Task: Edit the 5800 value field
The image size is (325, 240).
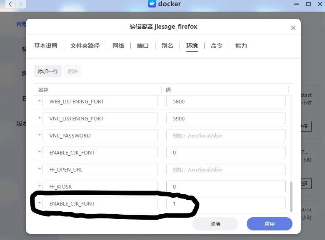Action: point(226,101)
